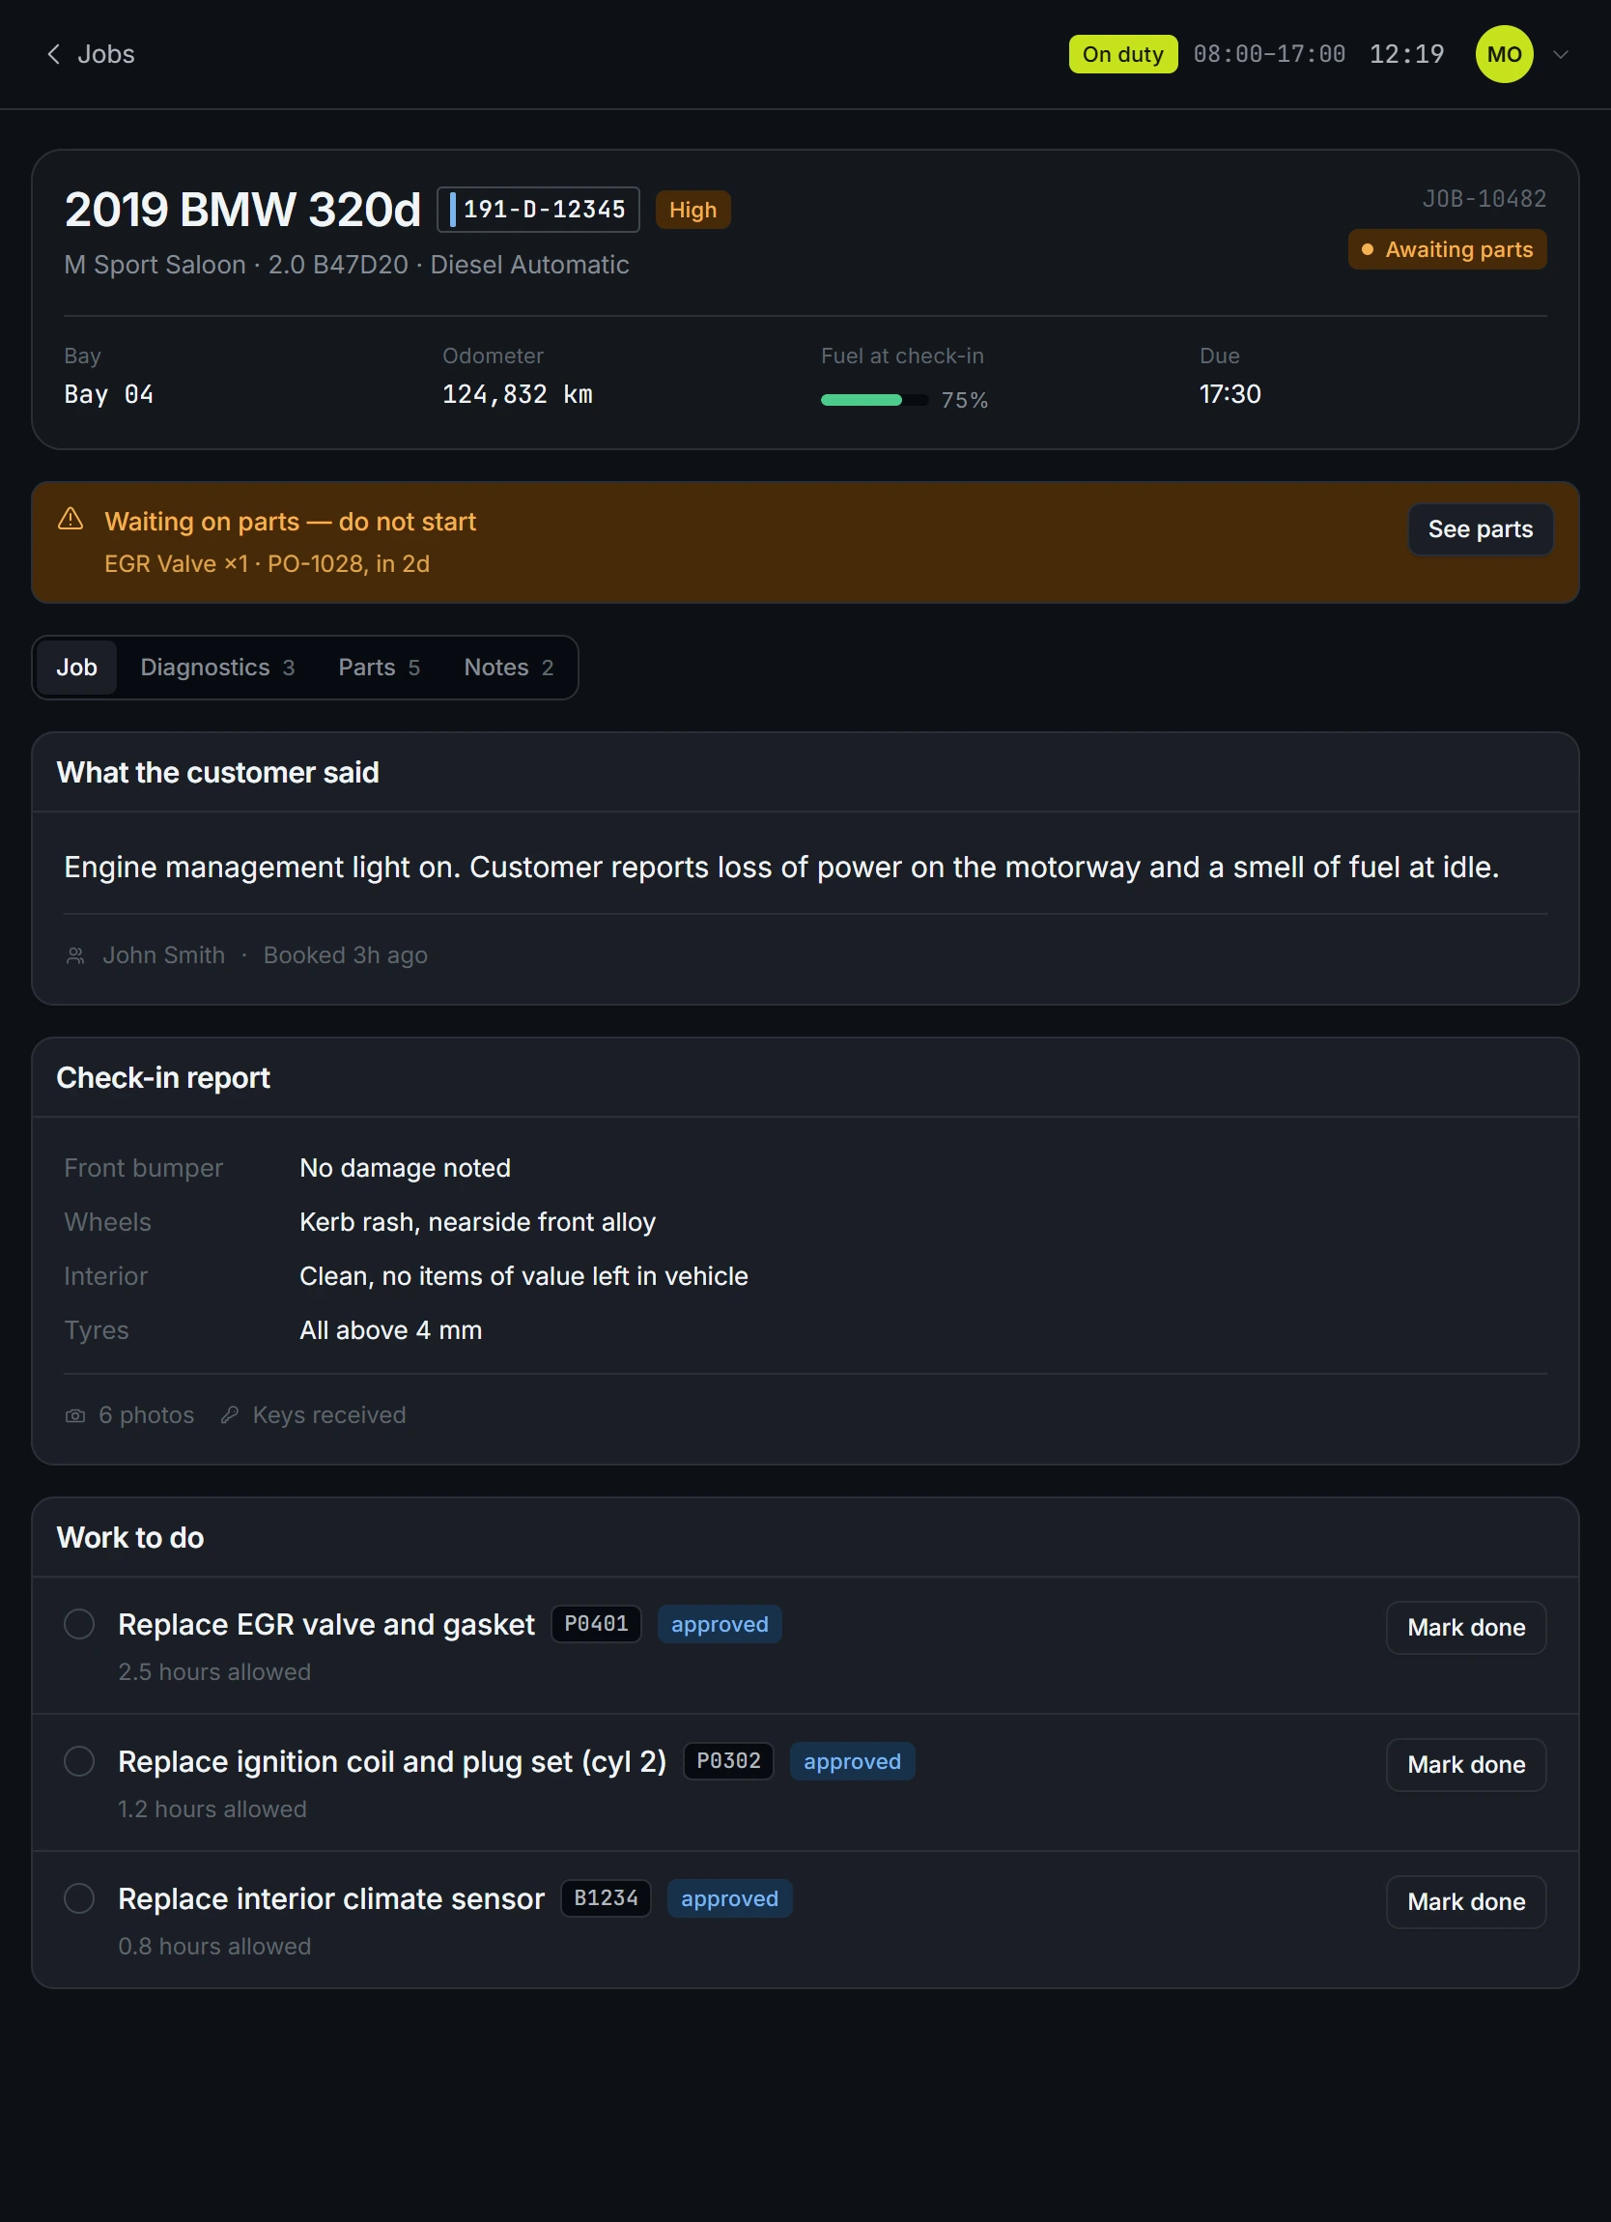
Task: Click the orange dot in Awaiting parts badge
Action: point(1368,250)
